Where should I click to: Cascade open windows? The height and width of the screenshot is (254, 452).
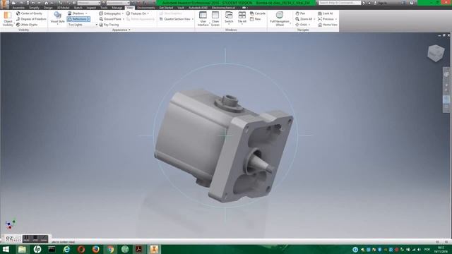tap(257, 13)
